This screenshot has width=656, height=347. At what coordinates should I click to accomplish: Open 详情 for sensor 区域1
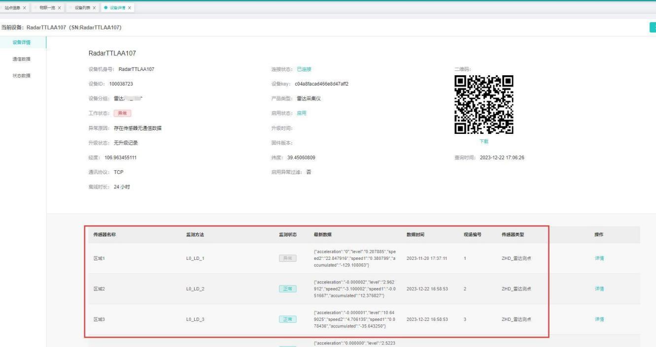599,258
